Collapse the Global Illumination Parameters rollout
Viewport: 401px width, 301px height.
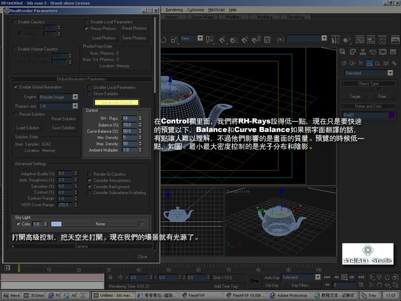(81, 79)
